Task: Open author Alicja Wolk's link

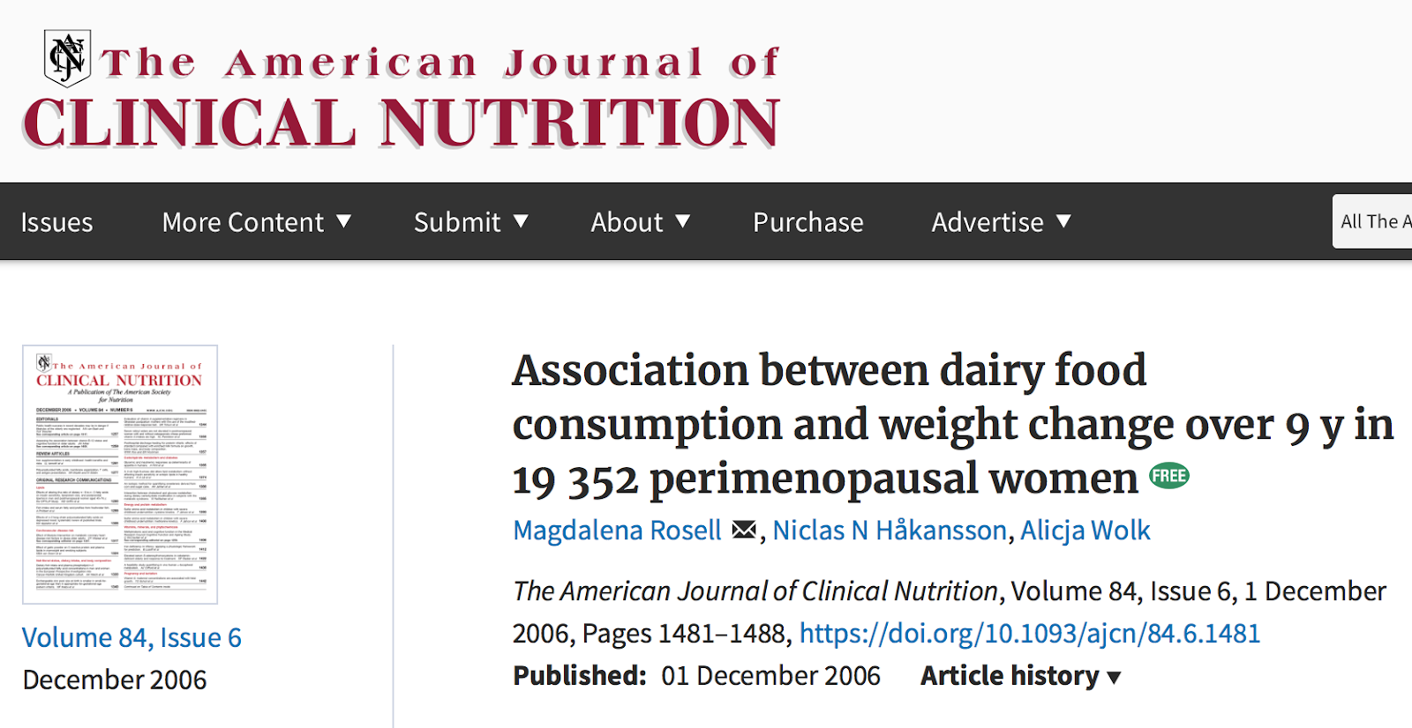Action: (x=1085, y=531)
